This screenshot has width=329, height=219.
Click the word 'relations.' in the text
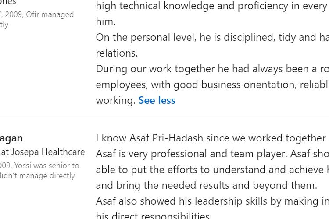coord(117,53)
